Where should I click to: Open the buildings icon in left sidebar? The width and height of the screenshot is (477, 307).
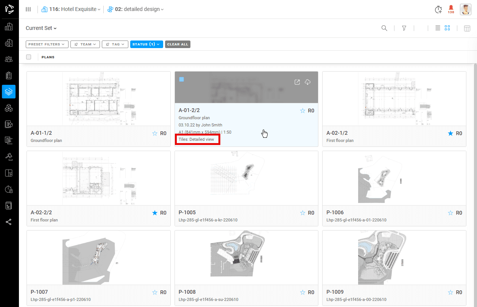click(9, 26)
